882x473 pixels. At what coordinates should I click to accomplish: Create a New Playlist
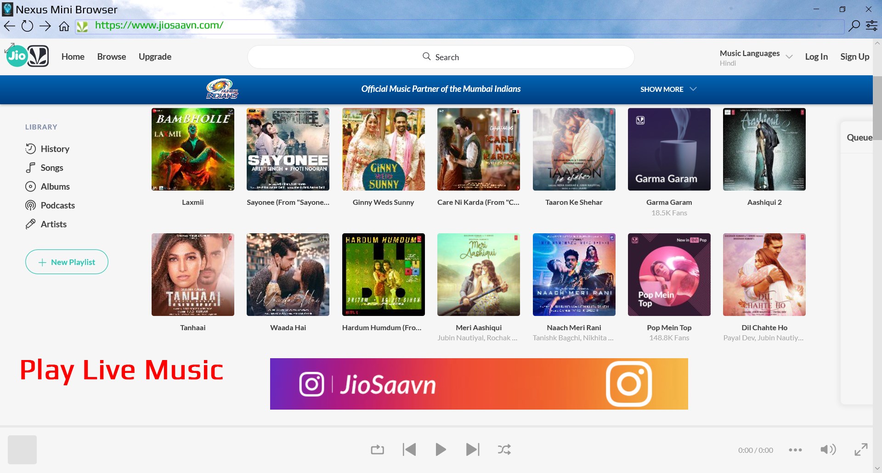[67, 262]
